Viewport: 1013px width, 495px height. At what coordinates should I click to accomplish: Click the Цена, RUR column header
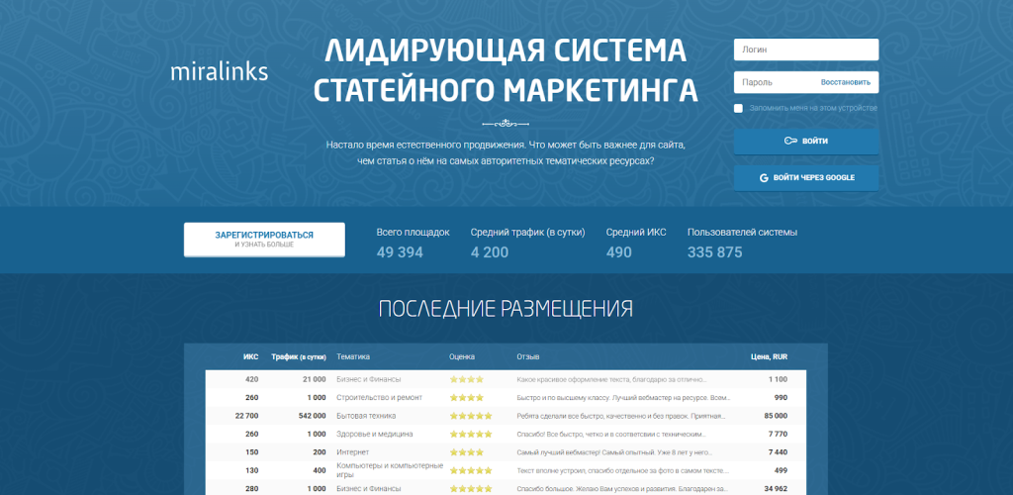(x=769, y=356)
